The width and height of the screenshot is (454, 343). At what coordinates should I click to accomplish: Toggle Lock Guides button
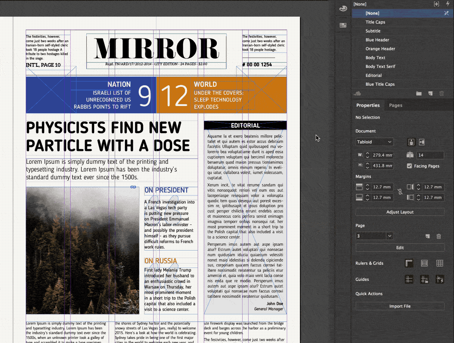click(x=424, y=280)
